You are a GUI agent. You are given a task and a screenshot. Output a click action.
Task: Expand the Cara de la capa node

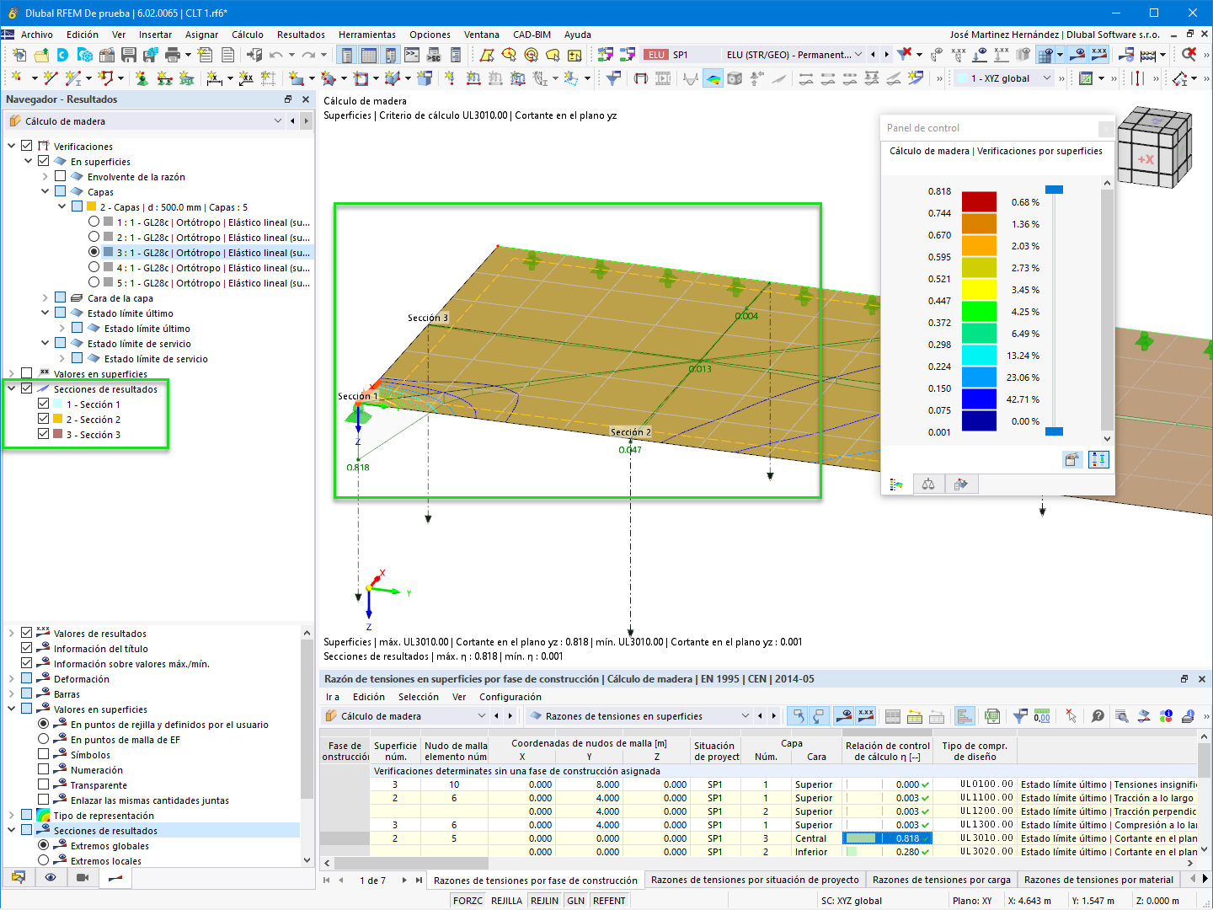[x=45, y=297]
